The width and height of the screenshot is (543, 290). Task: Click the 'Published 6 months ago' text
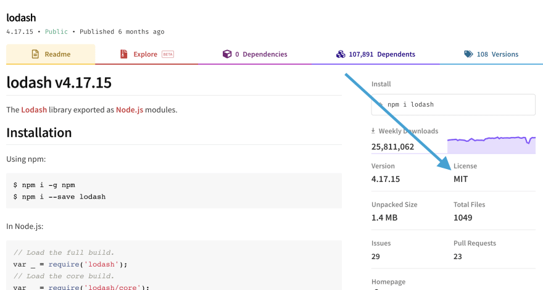(122, 31)
